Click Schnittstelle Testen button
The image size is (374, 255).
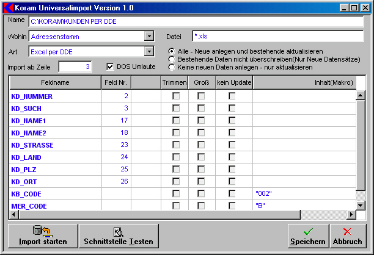pos(119,235)
